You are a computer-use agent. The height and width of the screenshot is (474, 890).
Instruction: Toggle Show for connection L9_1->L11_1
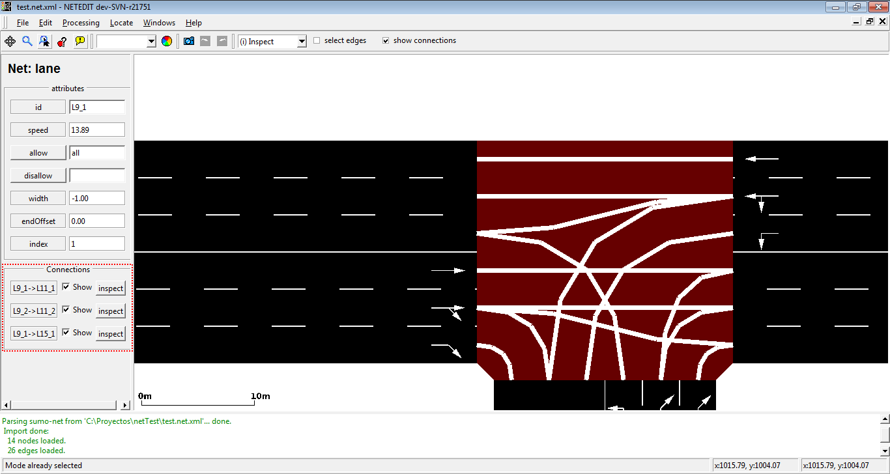(66, 286)
